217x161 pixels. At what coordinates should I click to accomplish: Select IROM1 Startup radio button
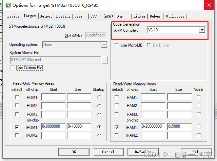tap(99, 127)
